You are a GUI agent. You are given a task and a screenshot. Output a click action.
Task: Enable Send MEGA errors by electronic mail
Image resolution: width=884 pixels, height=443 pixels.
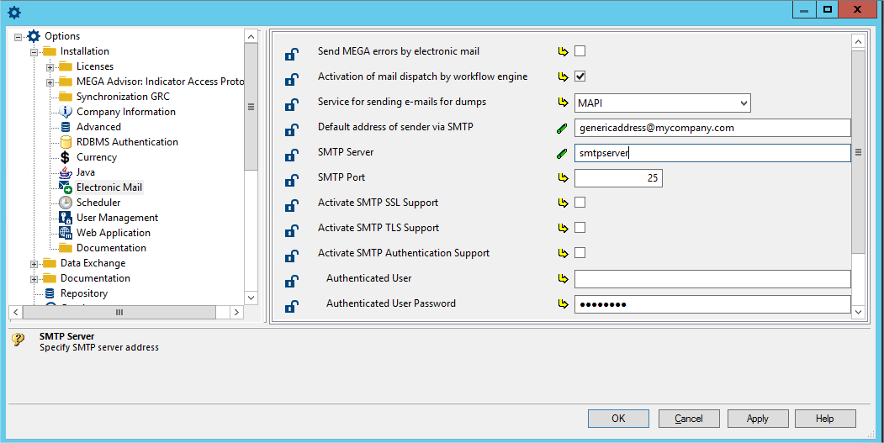pos(580,51)
